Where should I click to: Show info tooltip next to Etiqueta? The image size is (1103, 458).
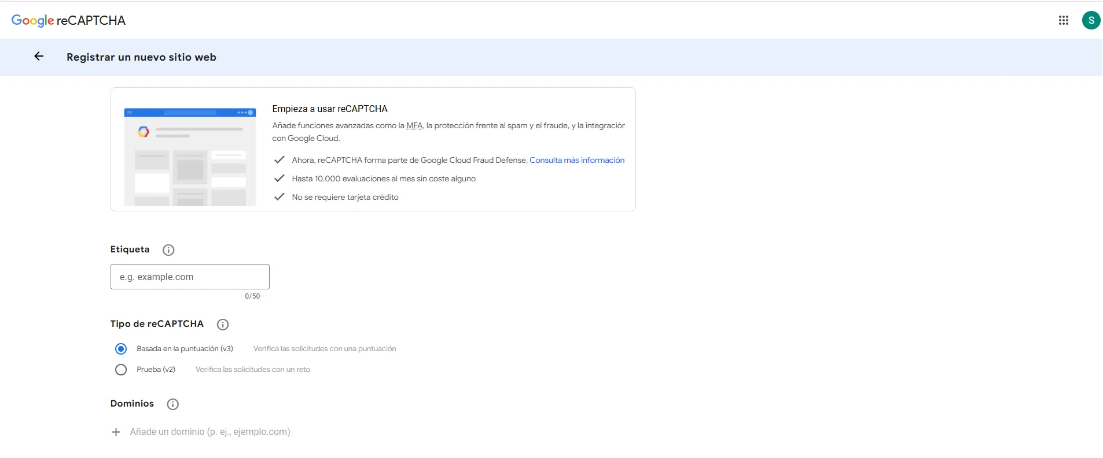168,250
